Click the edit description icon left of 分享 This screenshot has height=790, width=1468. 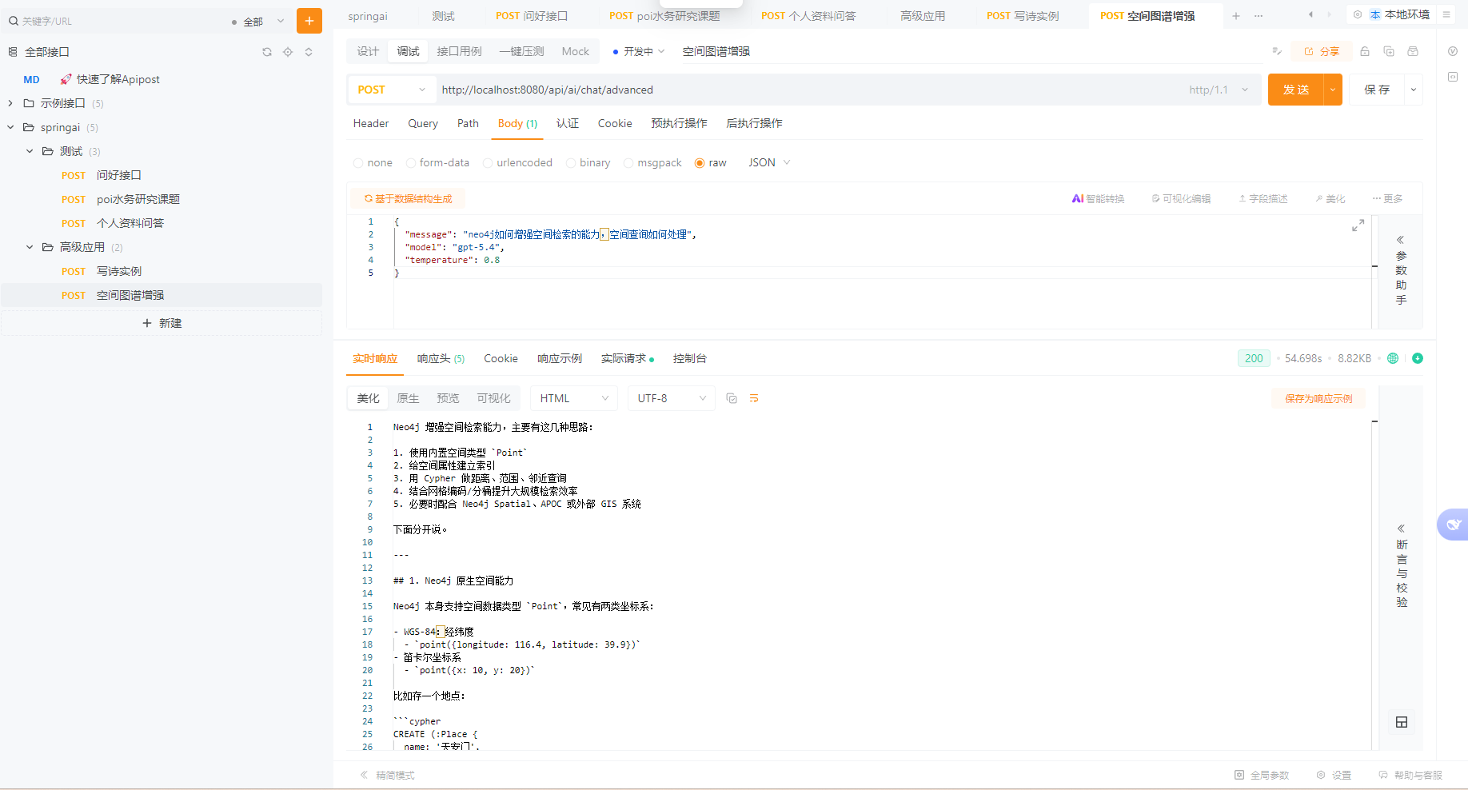[1277, 51]
